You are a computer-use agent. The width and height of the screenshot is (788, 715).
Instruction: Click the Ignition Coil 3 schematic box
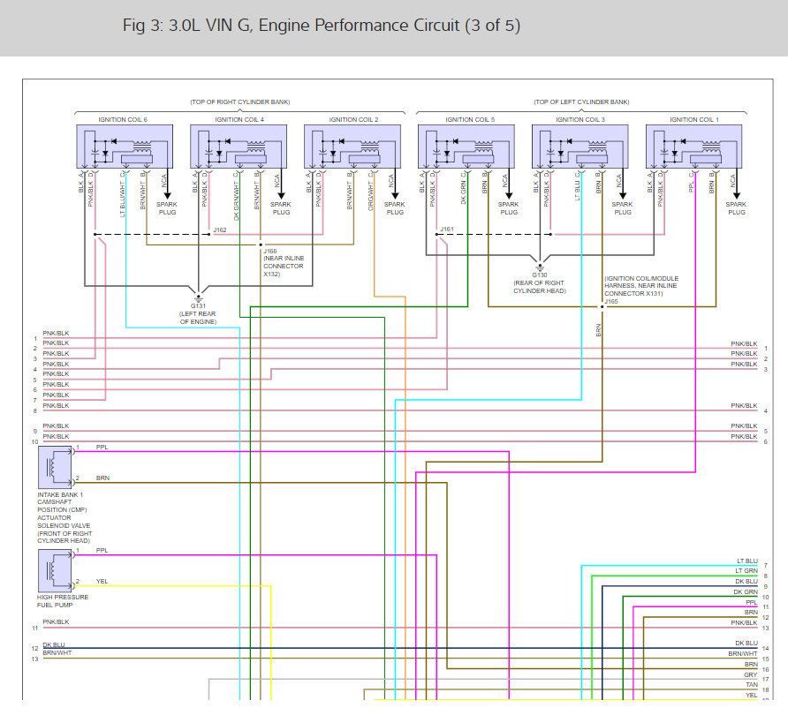click(580, 147)
